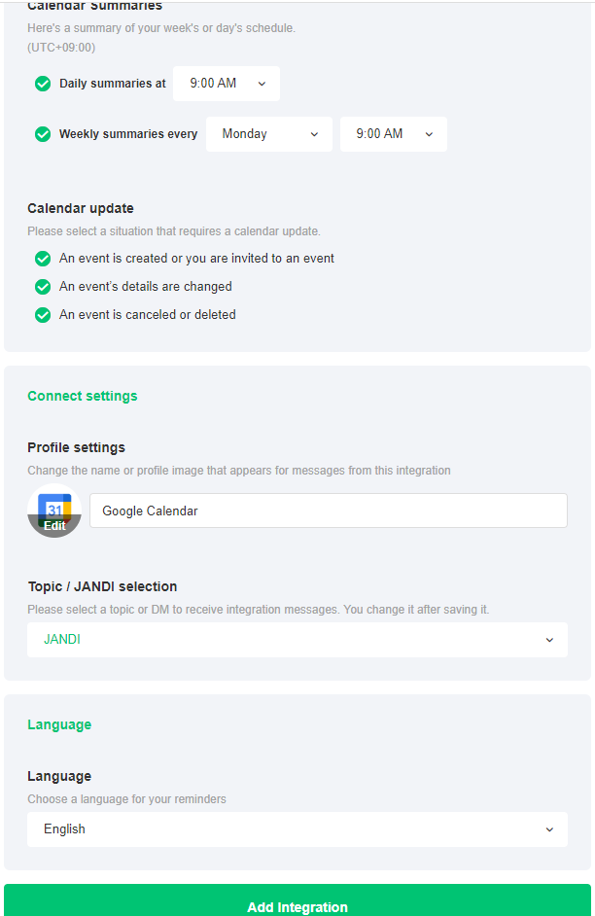
Task: Click the Google Calendar name input field
Action: 328,511
